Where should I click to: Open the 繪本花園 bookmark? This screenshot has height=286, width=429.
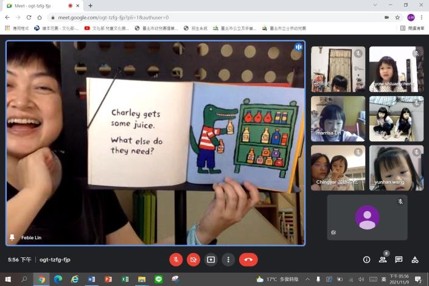[x=57, y=28]
